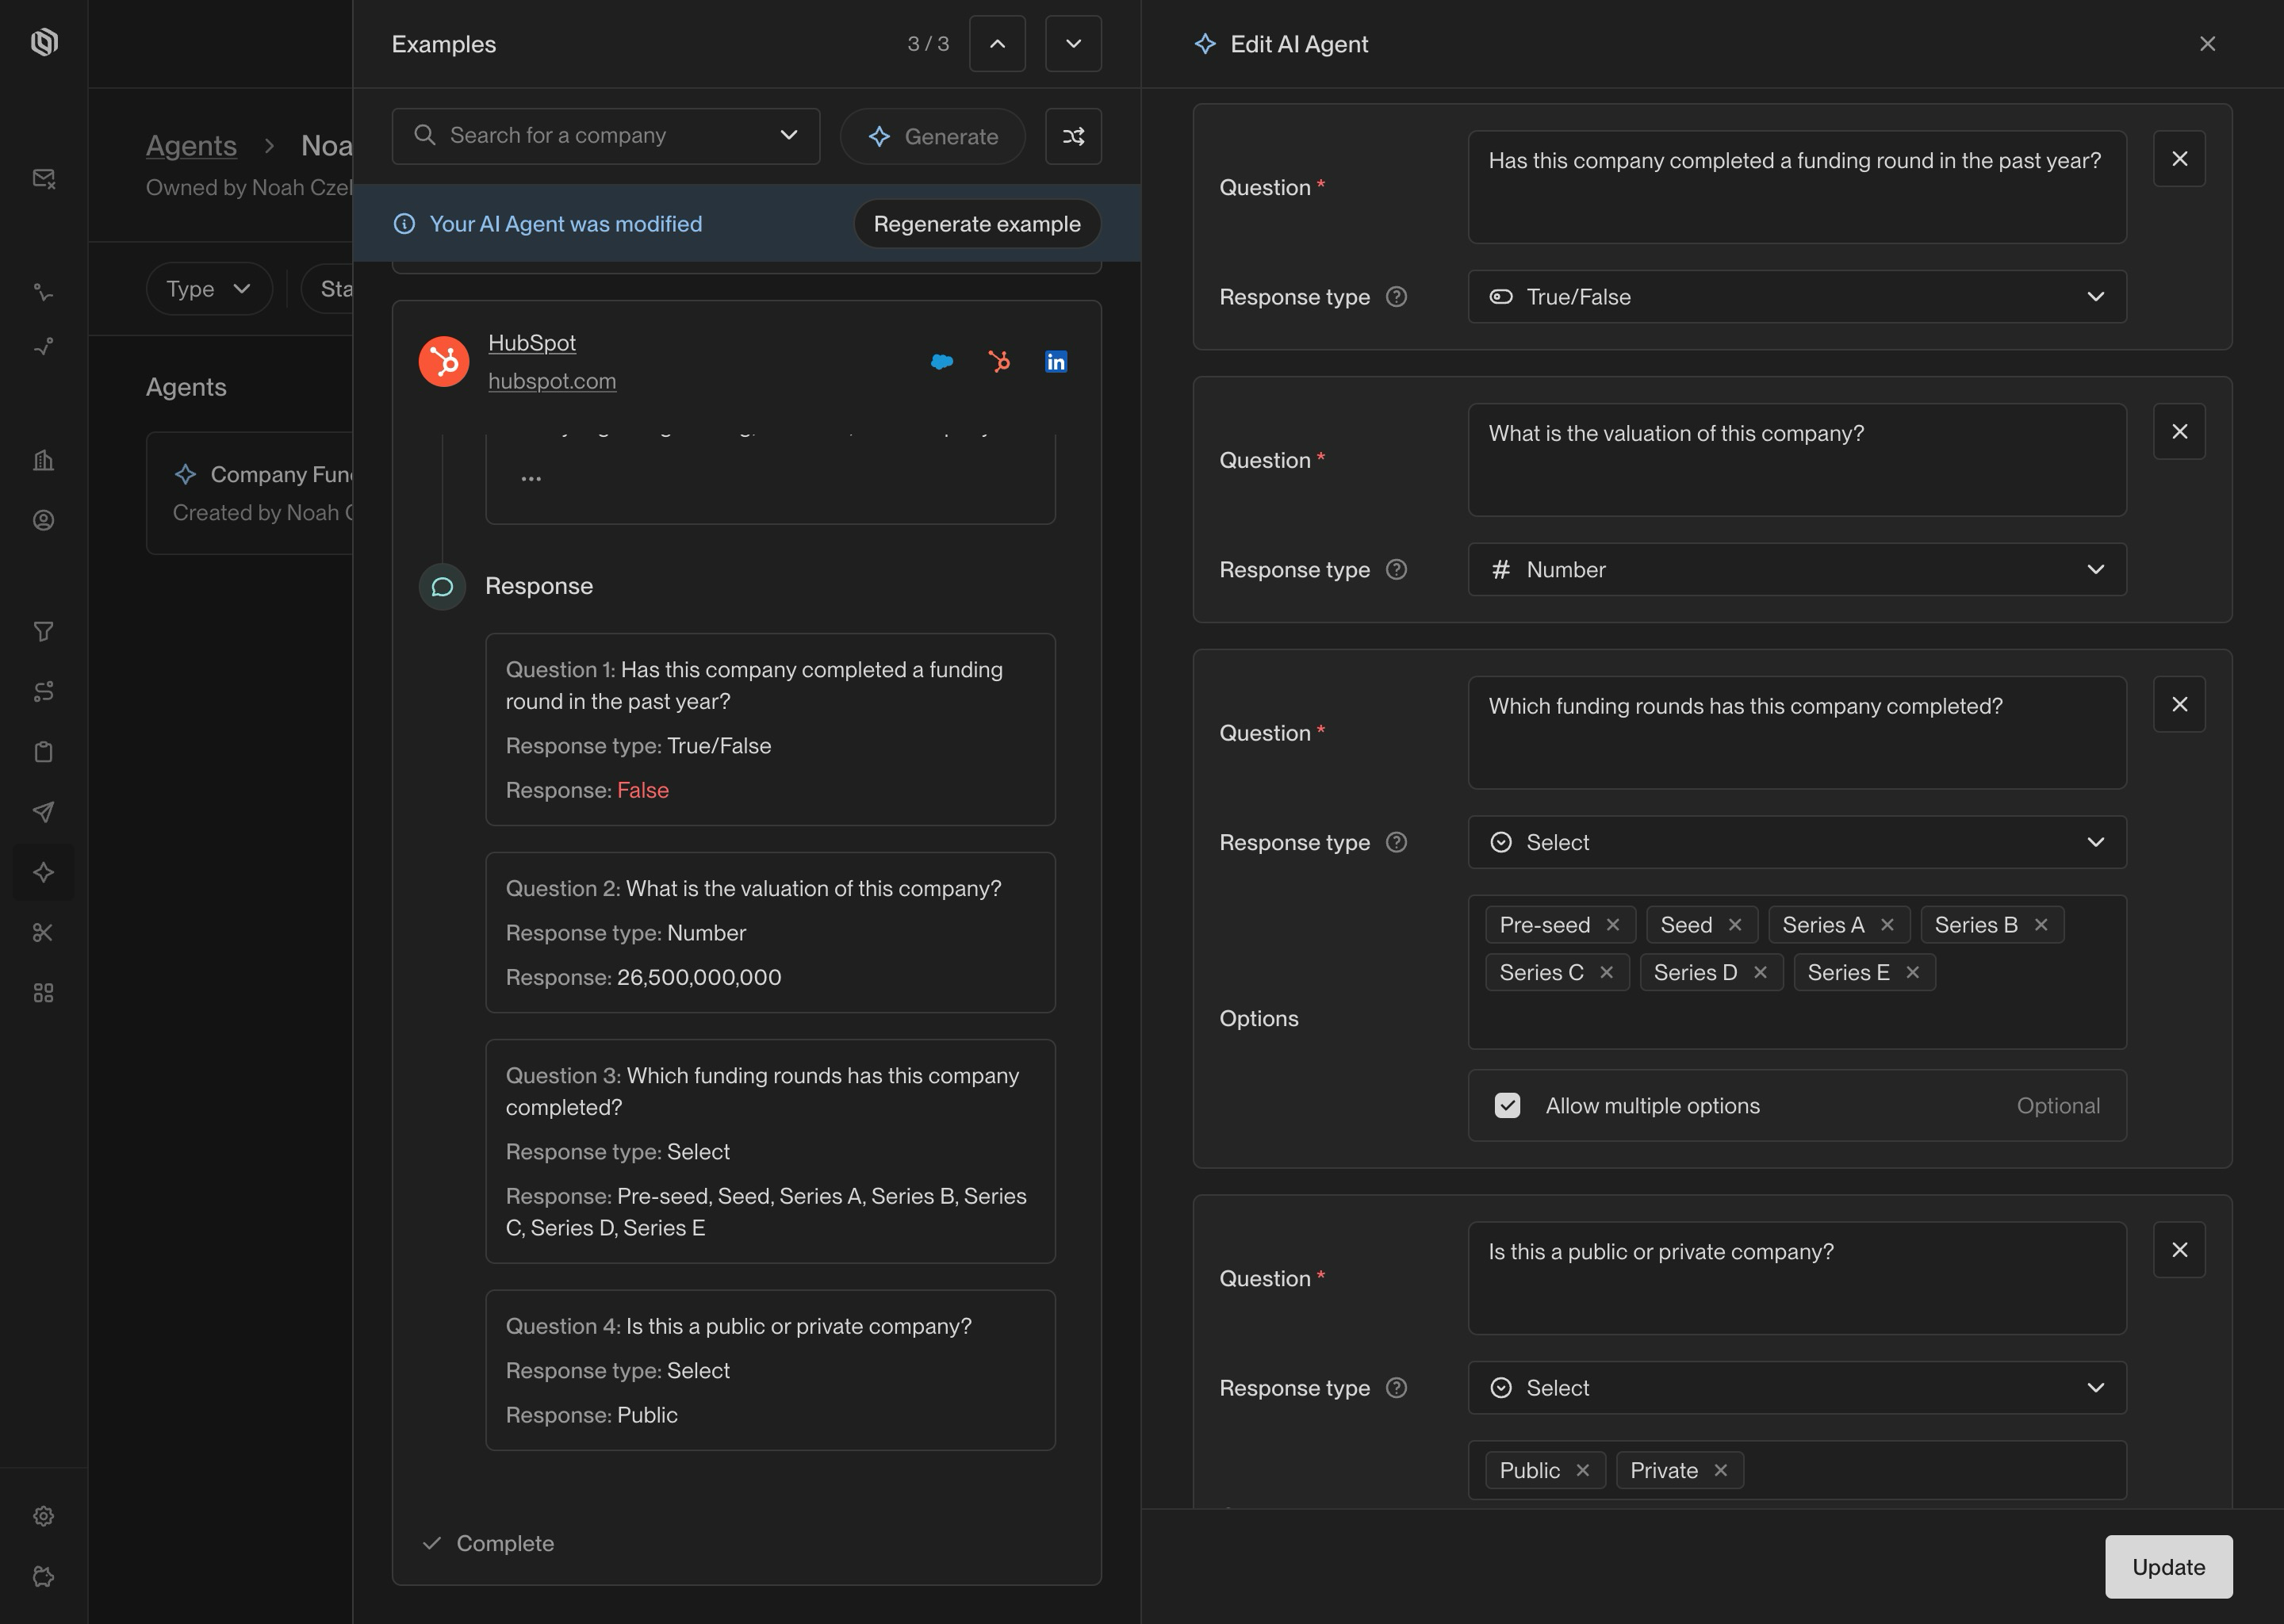Click the Agents breadcrumb link
This screenshot has height=1624, width=2284.
click(x=191, y=146)
